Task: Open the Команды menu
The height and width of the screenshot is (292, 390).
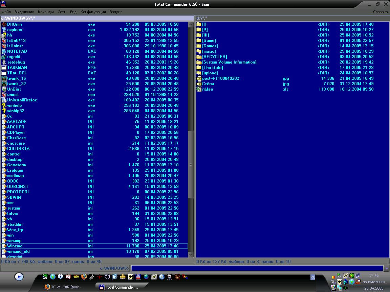Action: click(46, 12)
